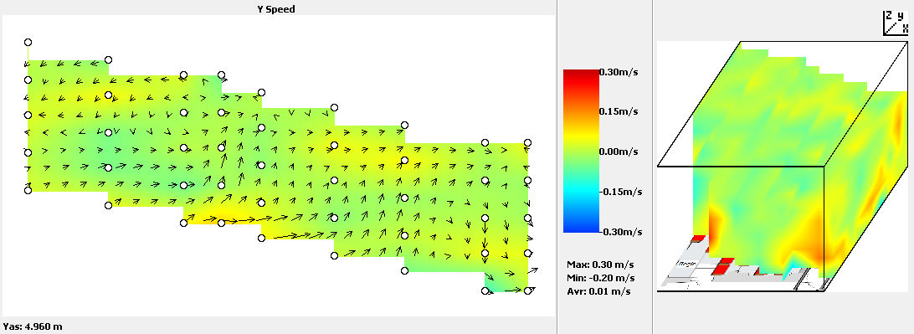Select the bottom-right corner node circle of the plot

527,290
